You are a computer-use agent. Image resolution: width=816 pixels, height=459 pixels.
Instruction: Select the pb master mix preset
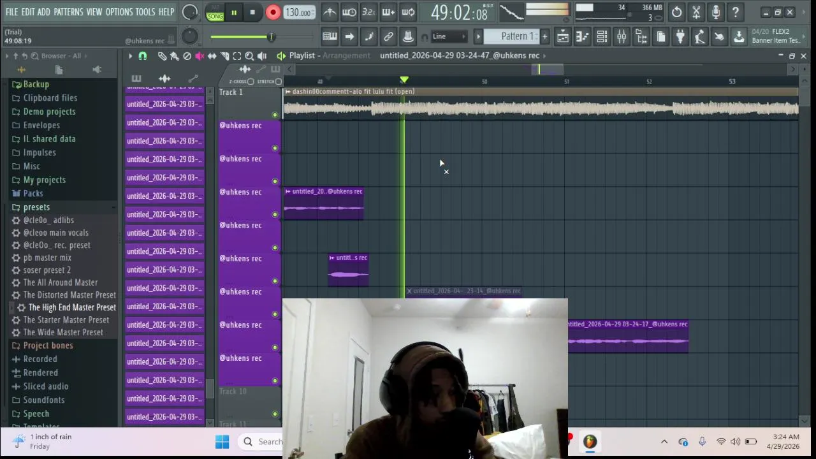point(47,258)
